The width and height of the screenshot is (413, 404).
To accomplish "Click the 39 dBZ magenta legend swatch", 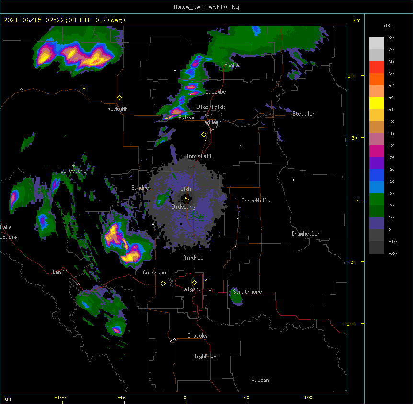I will click(377, 151).
